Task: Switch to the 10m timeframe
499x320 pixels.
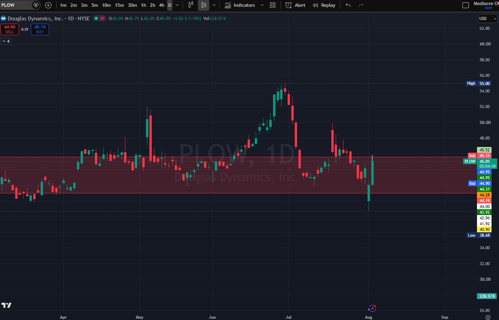Action: [106, 5]
